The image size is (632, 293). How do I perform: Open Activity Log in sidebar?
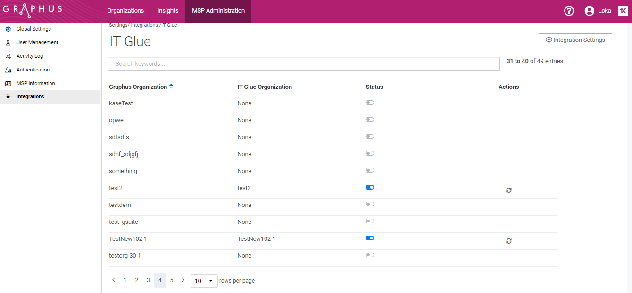(30, 56)
